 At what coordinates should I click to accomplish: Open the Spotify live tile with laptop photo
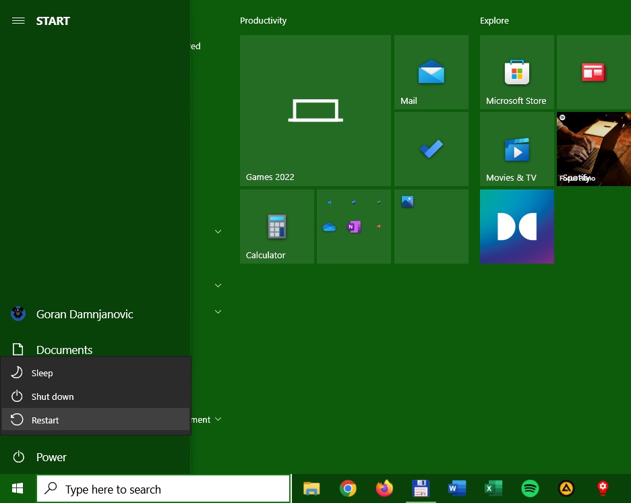[594, 149]
